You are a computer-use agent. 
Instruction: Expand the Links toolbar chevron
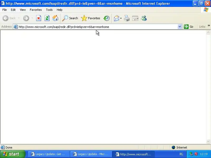[209, 26]
